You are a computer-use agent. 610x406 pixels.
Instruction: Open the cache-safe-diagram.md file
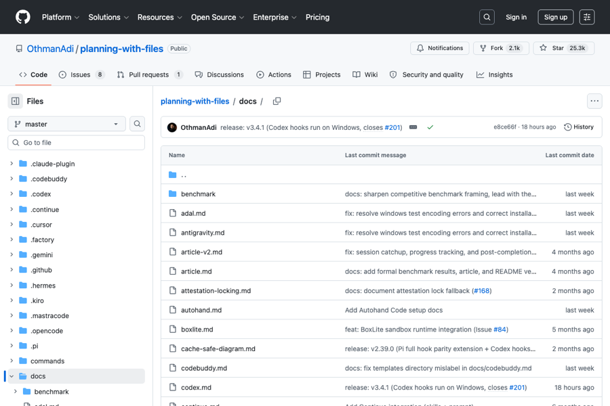pyautogui.click(x=218, y=348)
